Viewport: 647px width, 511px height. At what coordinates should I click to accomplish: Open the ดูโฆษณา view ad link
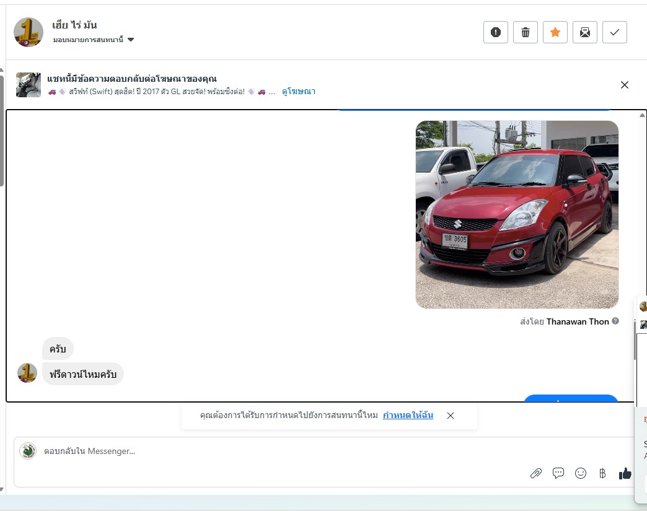[x=298, y=92]
